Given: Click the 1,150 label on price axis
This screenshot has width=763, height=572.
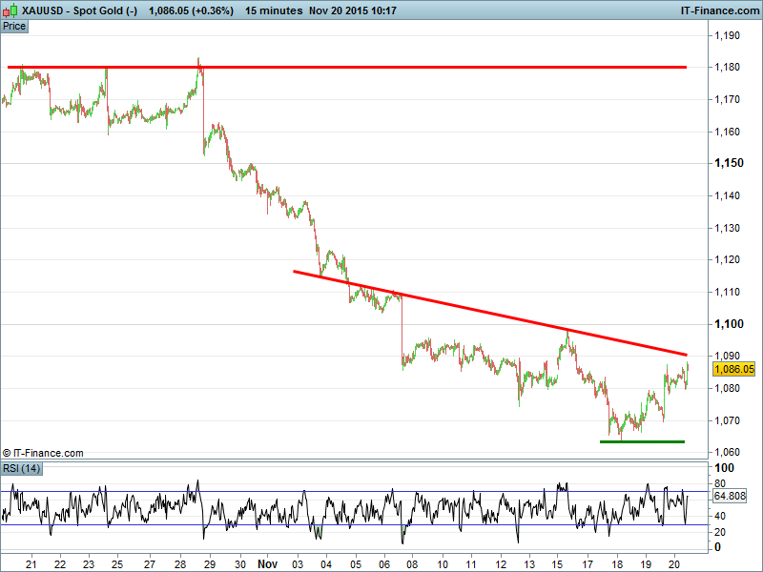Looking at the screenshot, I should point(729,163).
